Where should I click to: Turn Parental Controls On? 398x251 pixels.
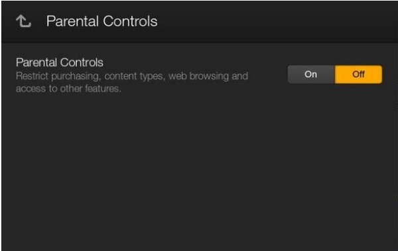[x=311, y=74]
